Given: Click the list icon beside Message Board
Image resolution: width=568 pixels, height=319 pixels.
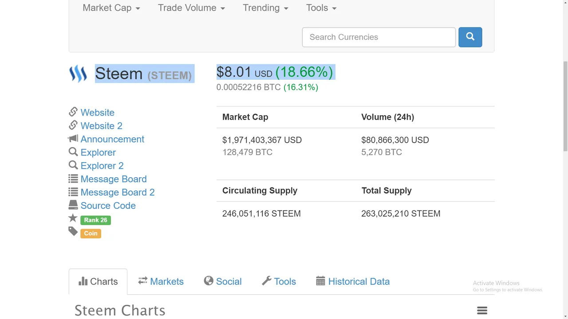Looking at the screenshot, I should coord(73,179).
